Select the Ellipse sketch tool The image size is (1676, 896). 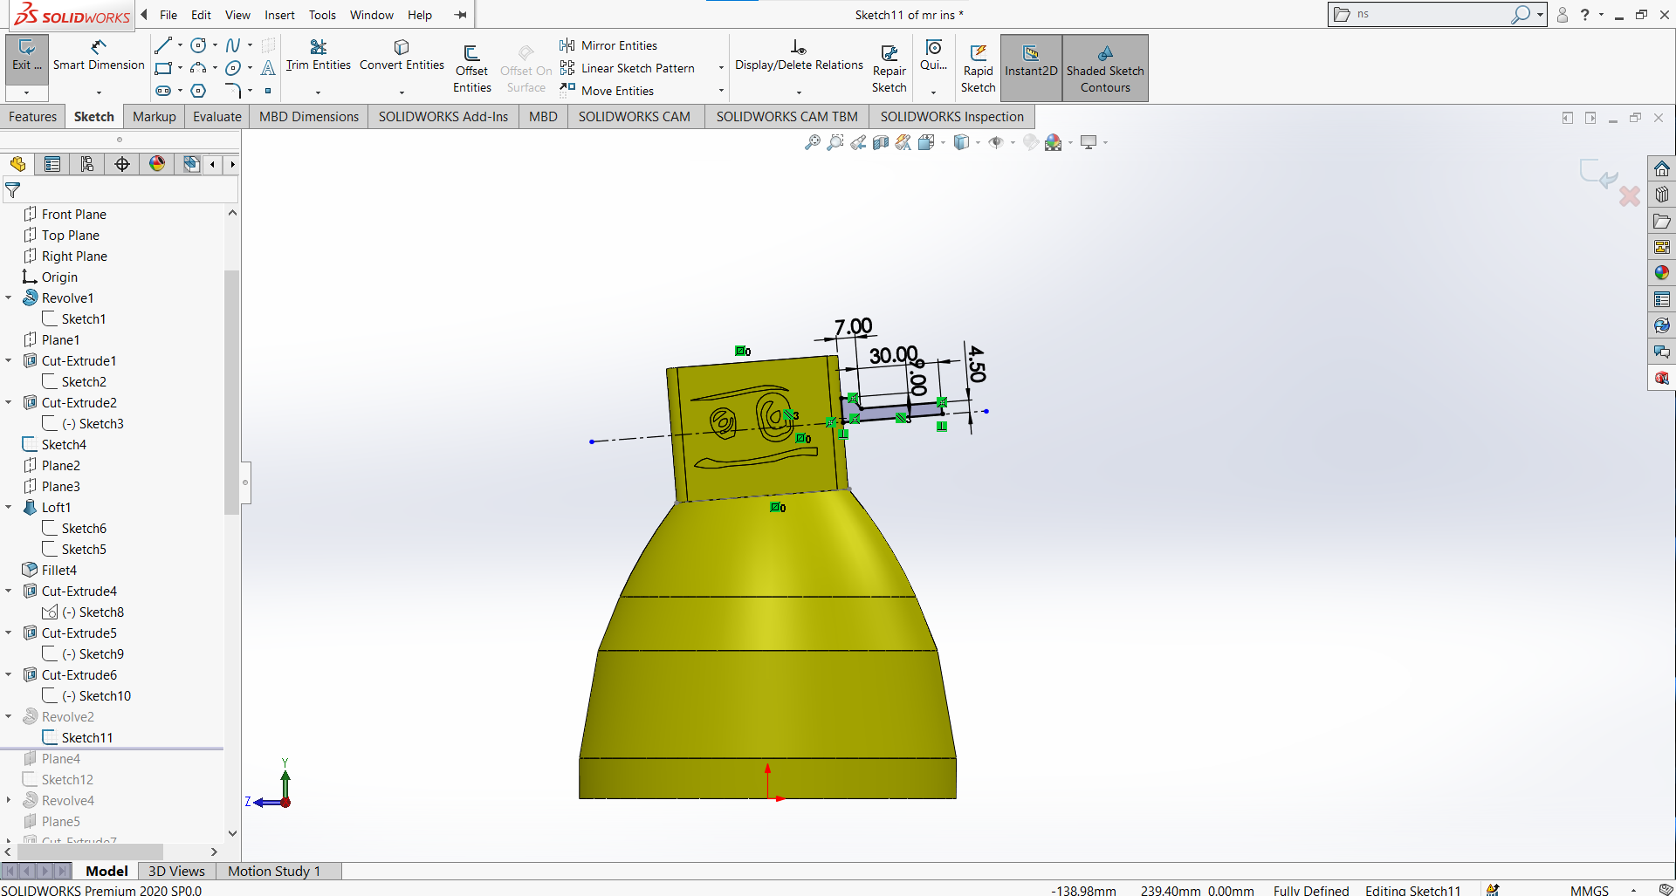(233, 68)
